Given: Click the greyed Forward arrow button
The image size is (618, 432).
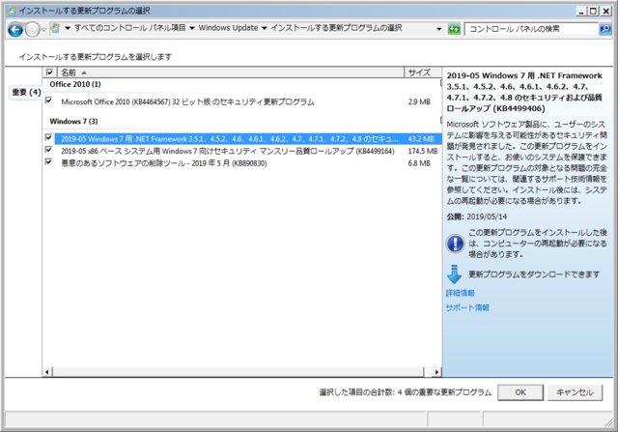Looking at the screenshot, I should coord(32,30).
